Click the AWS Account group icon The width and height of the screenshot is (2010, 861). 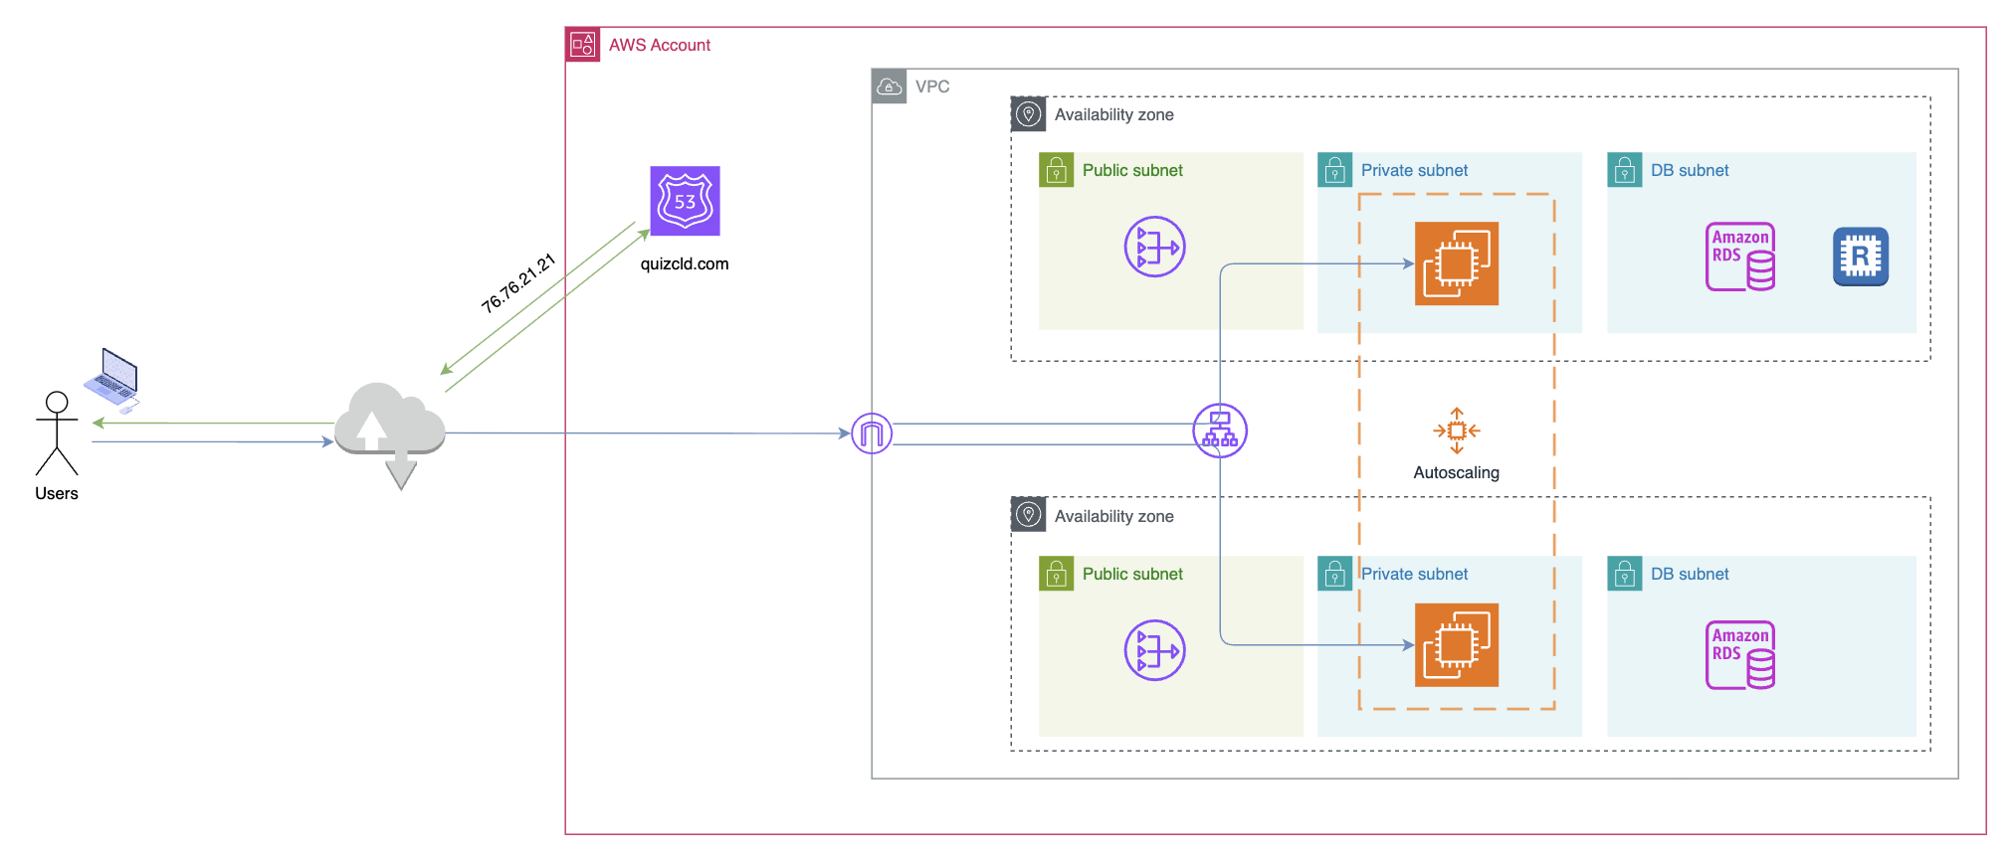(583, 45)
